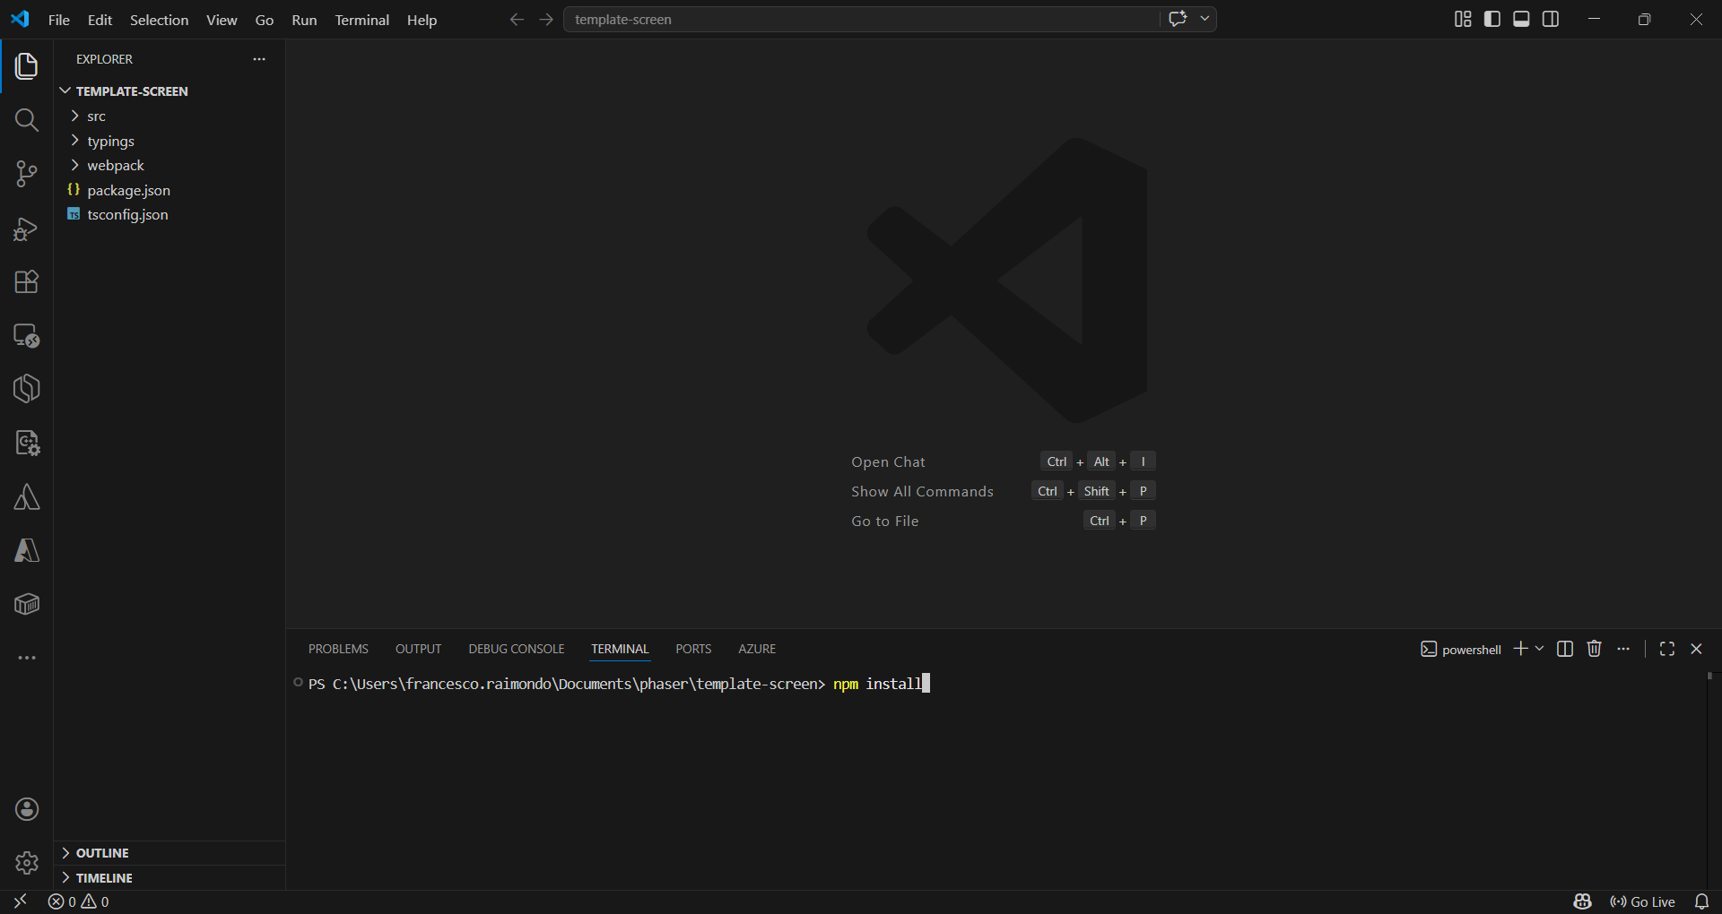The height and width of the screenshot is (914, 1722).
Task: Switch to the OUTPUT tab
Action: 418,649
